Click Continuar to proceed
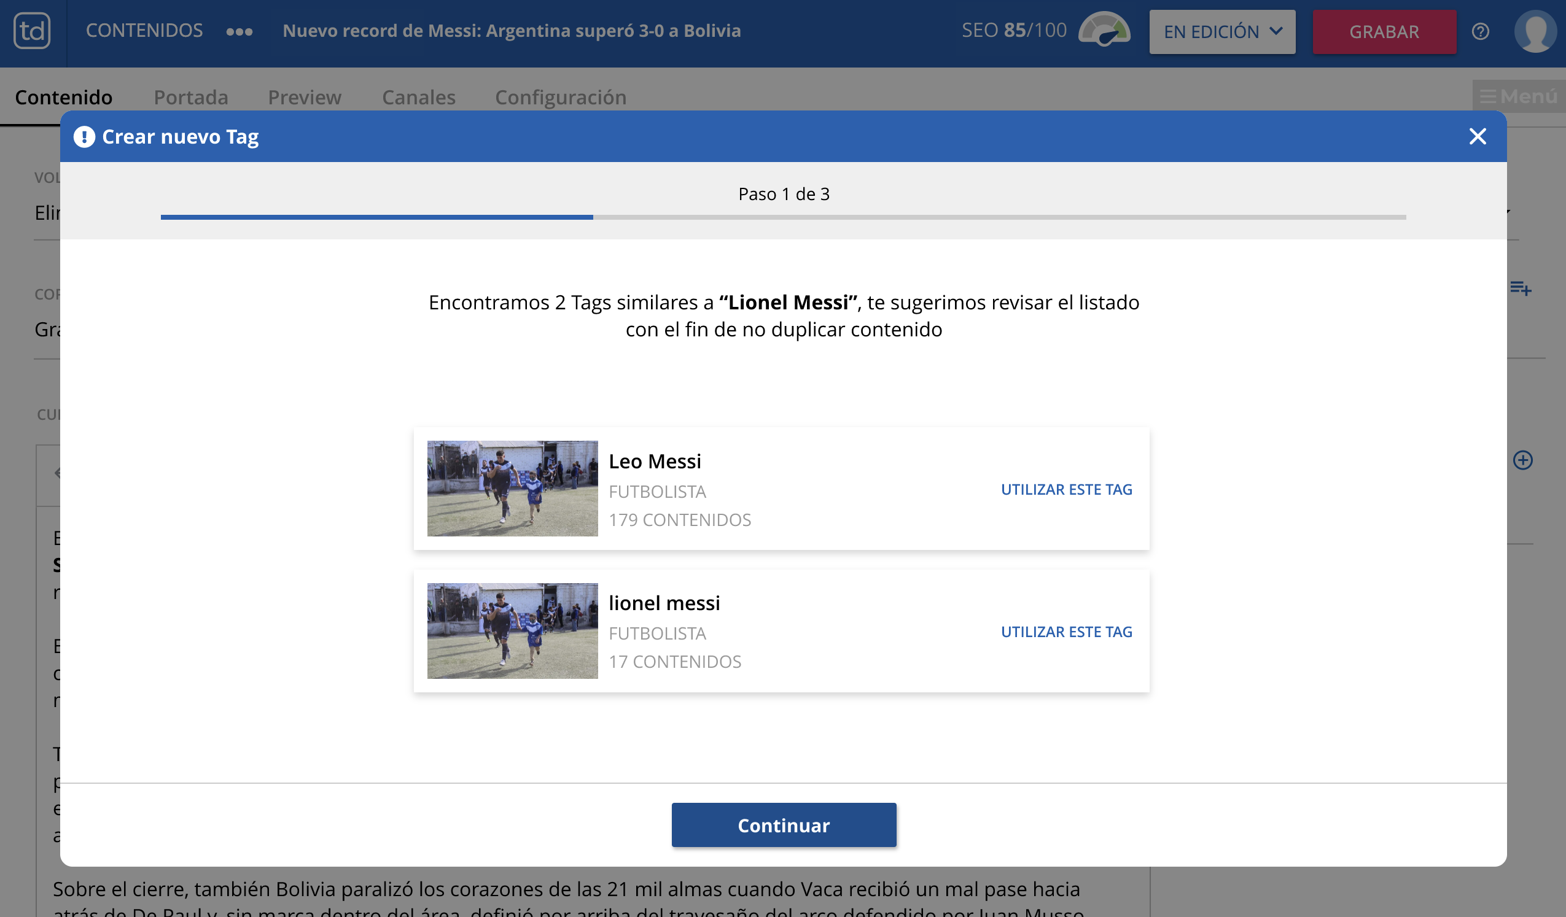Viewport: 1566px width, 917px height. coord(784,825)
